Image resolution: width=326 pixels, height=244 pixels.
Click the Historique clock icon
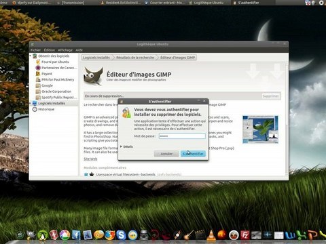pyautogui.click(x=35, y=109)
